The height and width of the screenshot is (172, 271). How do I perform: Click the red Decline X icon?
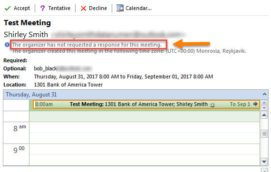pos(83,8)
